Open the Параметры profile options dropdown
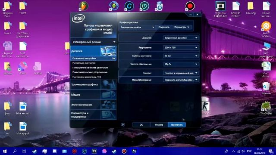276x155 pixels. 182,27
